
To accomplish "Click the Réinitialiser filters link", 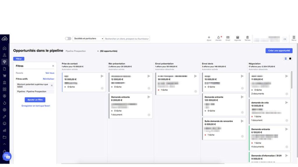I will 49,79.
